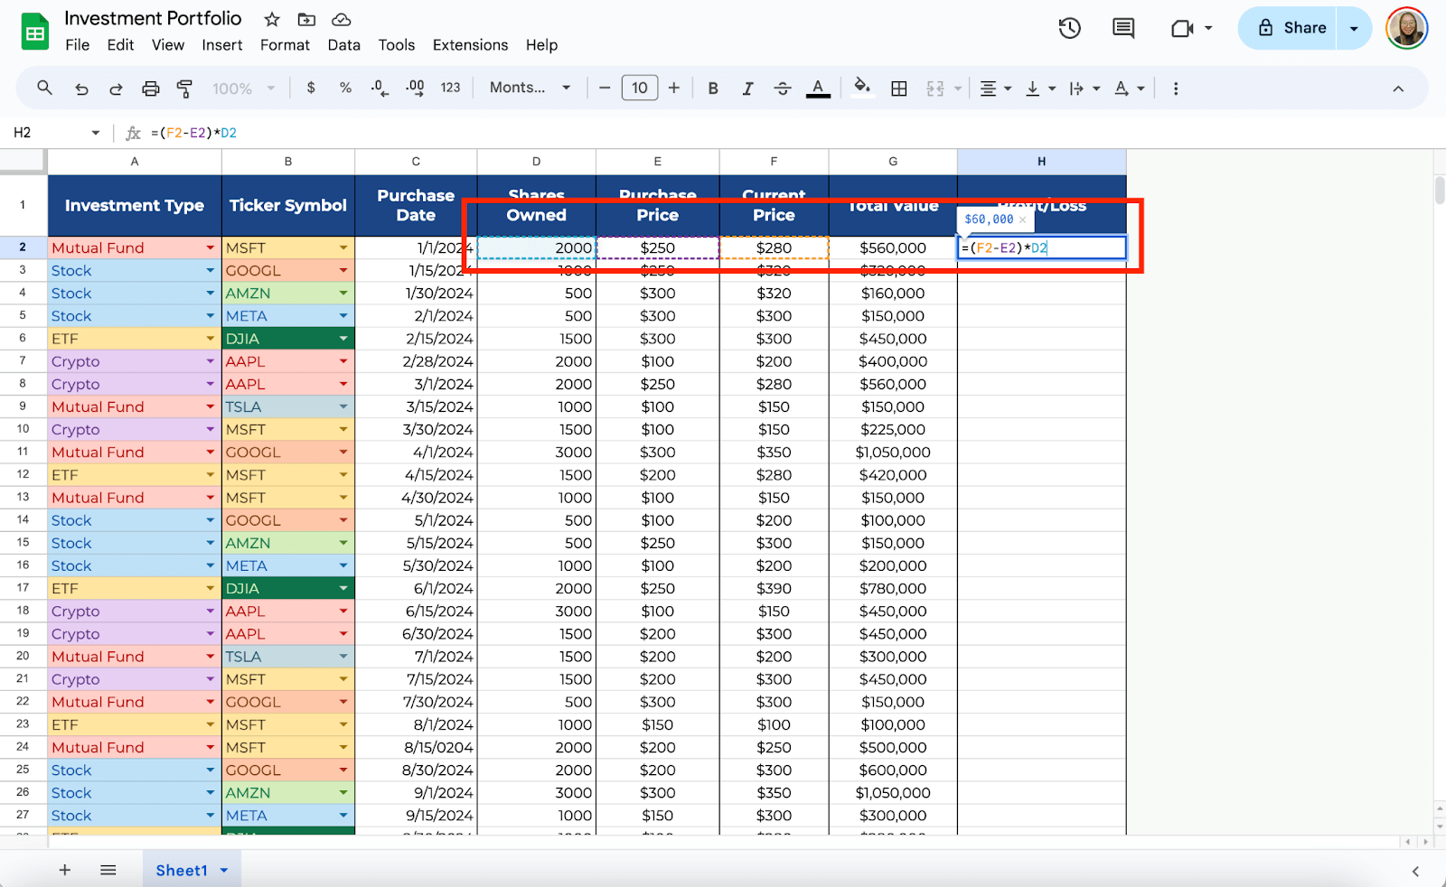Star the Investment Portfolio document
Image resolution: width=1446 pixels, height=887 pixels.
click(x=272, y=19)
